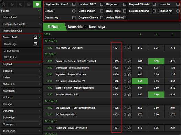Viewport: 181px width, 135px height.
Task: Deselect home odds 1.50 for RB Leipzig
Action: tap(140, 81)
